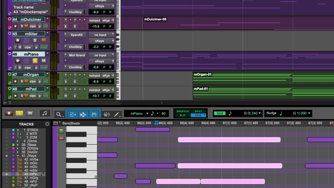The width and height of the screenshot is (334, 188).
Task: Open mPiano read automation mode selector
Action: (43, 68)
